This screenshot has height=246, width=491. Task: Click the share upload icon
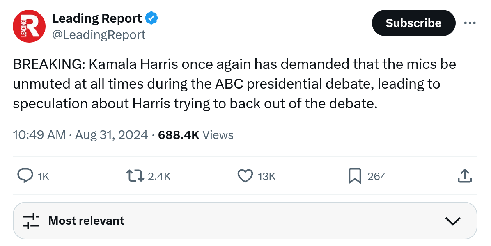pos(464,176)
